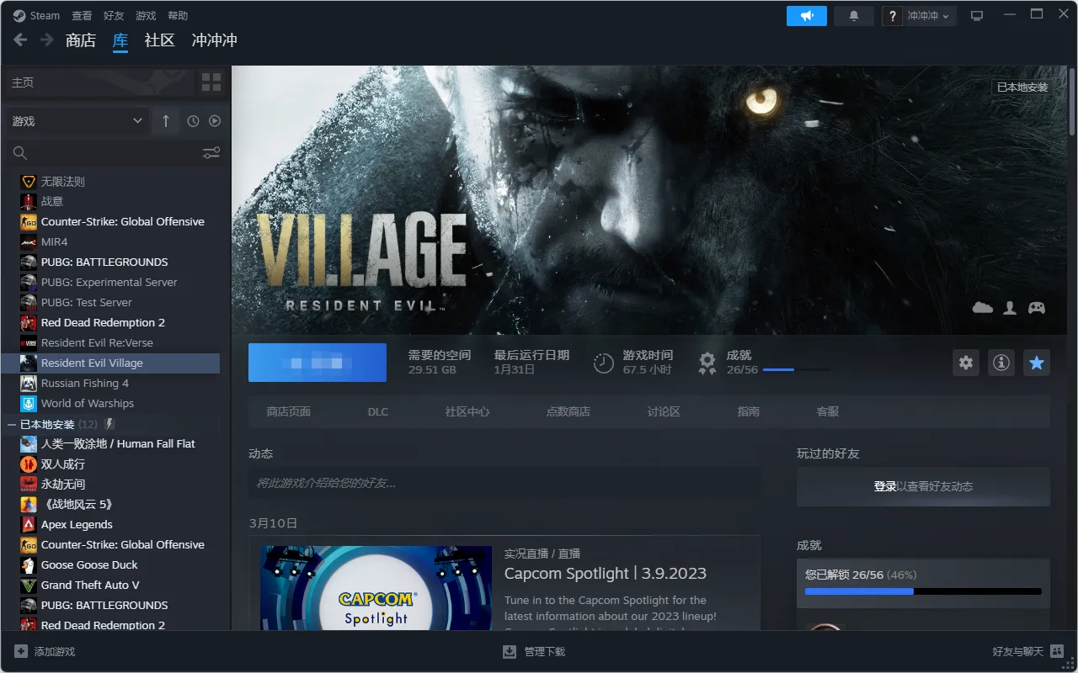Image resolution: width=1078 pixels, height=673 pixels.
Task: Toggle ready-to-play filter icon
Action: pyautogui.click(x=215, y=121)
